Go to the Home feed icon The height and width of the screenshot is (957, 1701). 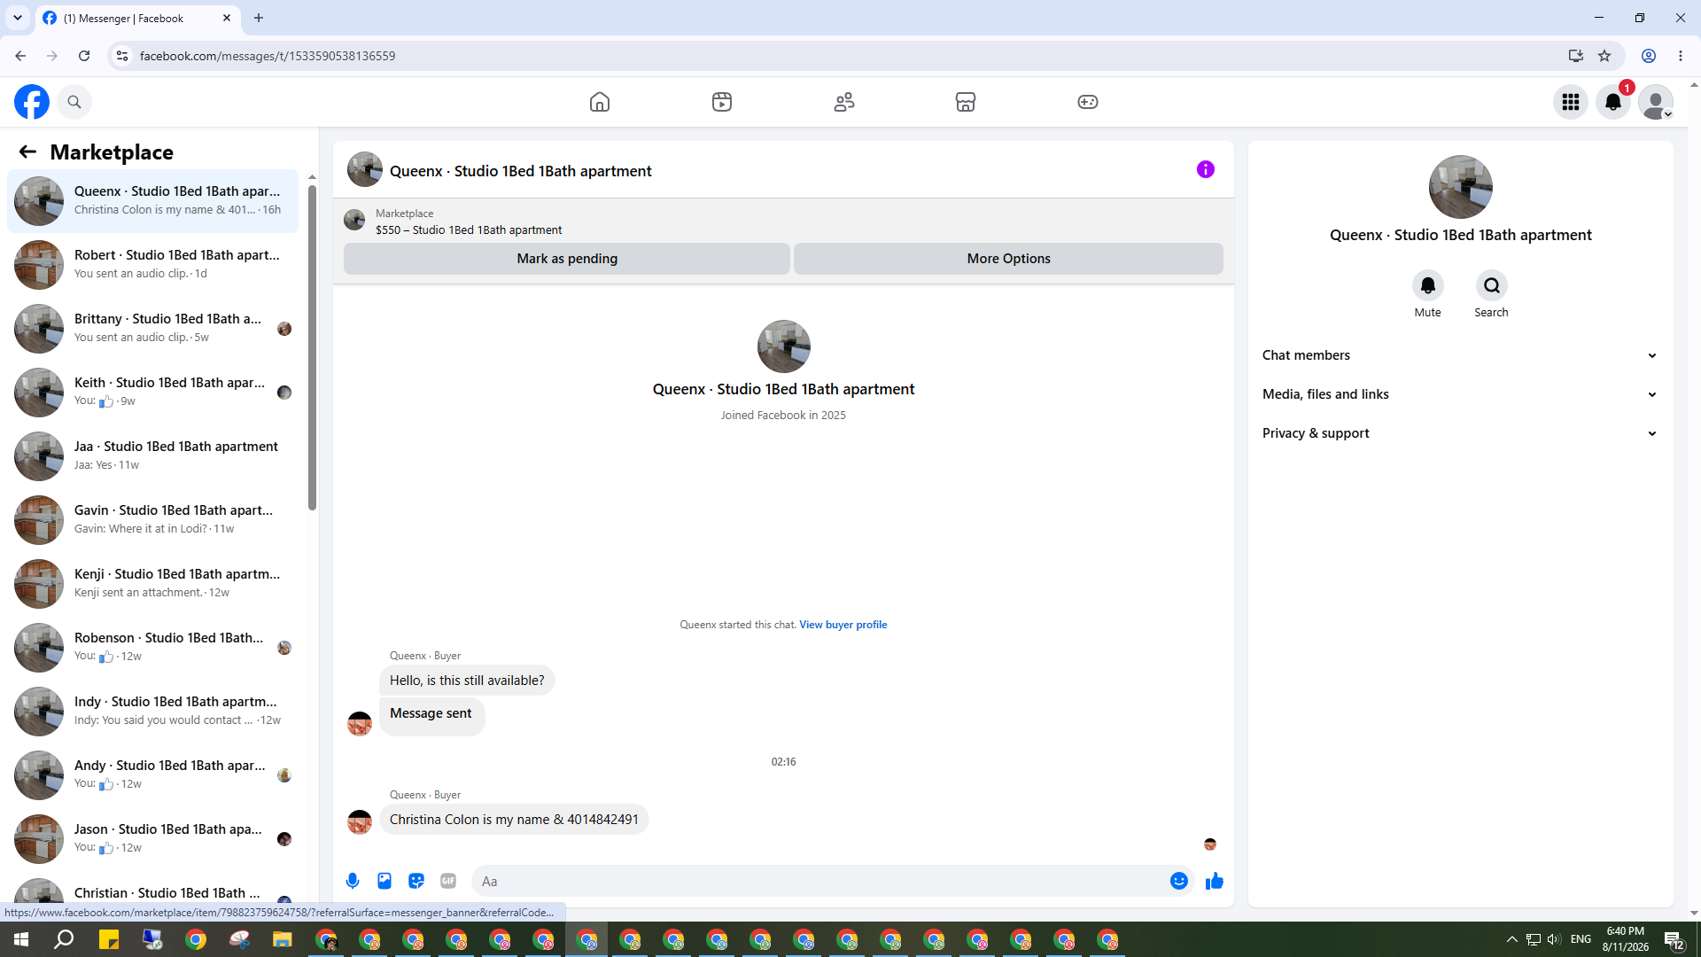tap(600, 102)
